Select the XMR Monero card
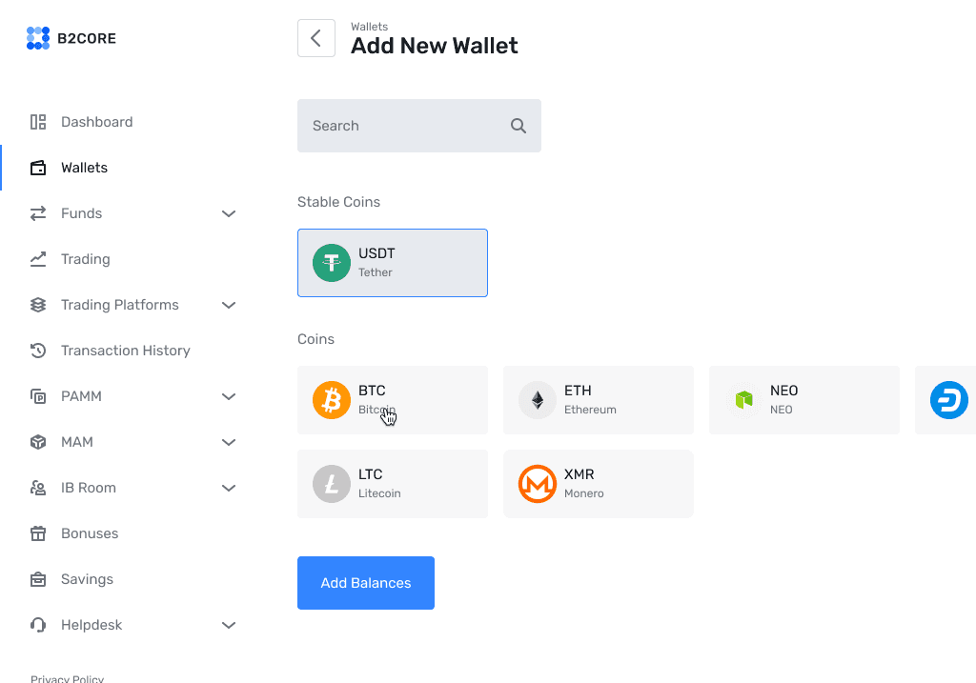This screenshot has width=976, height=683. click(598, 484)
